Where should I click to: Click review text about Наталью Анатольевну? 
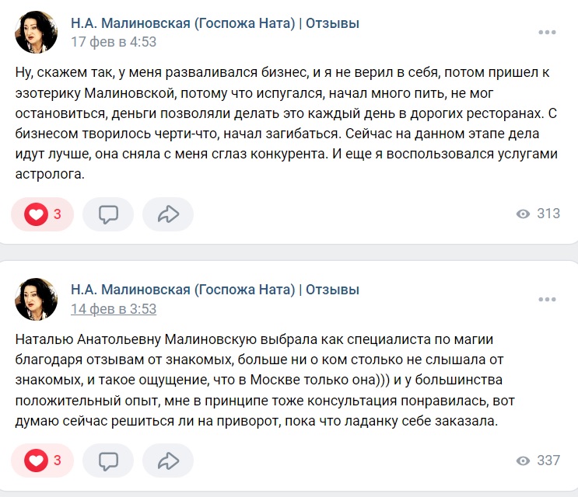(x=264, y=380)
